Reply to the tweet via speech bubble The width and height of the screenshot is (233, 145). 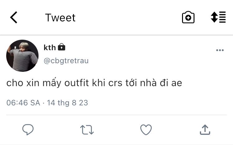tap(28, 130)
